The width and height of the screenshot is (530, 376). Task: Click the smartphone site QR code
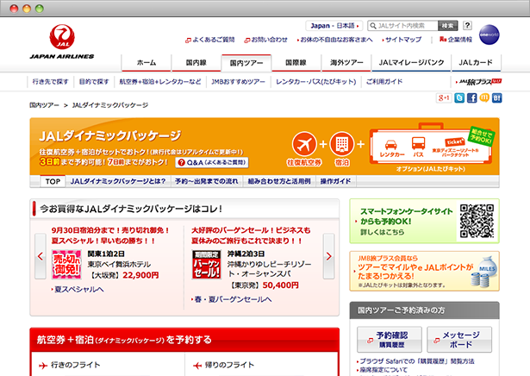(x=477, y=221)
